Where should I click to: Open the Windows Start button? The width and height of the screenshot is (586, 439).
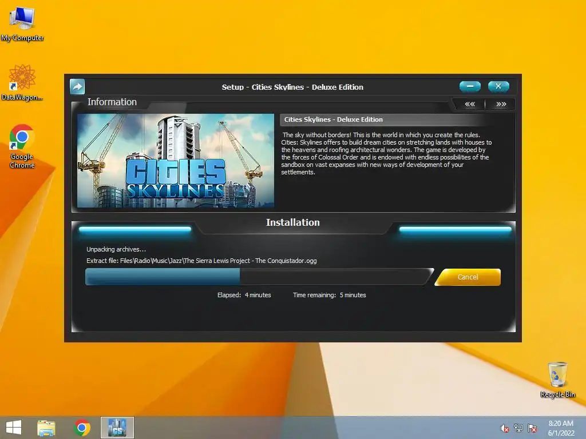tap(14, 428)
